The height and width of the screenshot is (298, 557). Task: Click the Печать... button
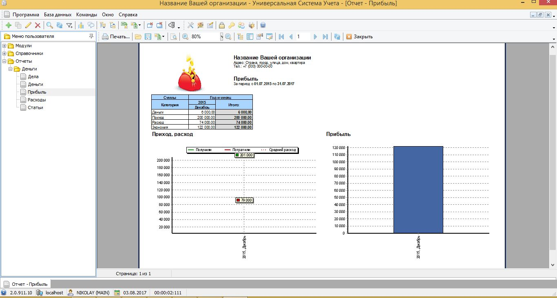tap(116, 37)
